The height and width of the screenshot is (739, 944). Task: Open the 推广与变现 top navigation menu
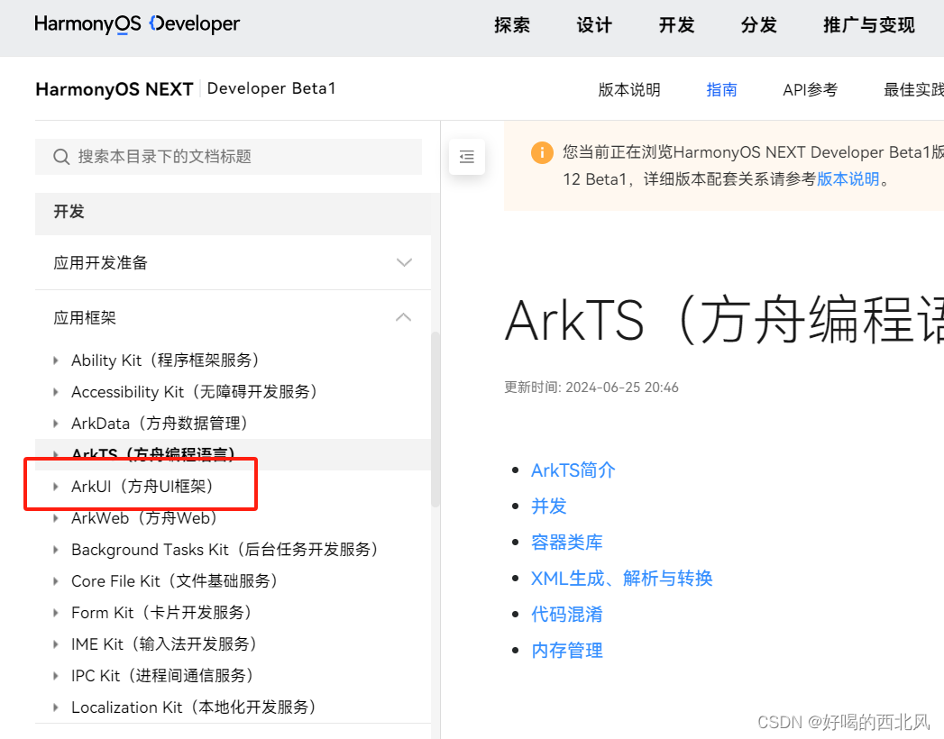click(869, 25)
